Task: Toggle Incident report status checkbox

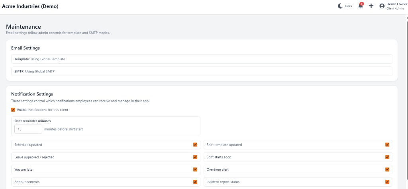Action: point(387,182)
